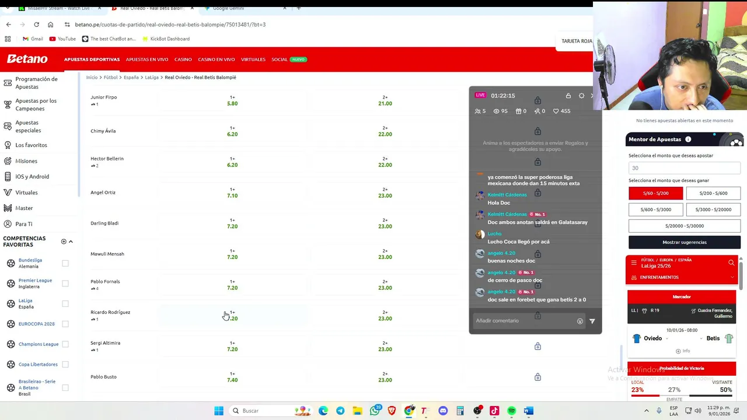
Task: Click the lock icon in the live stream header
Action: coord(568,96)
